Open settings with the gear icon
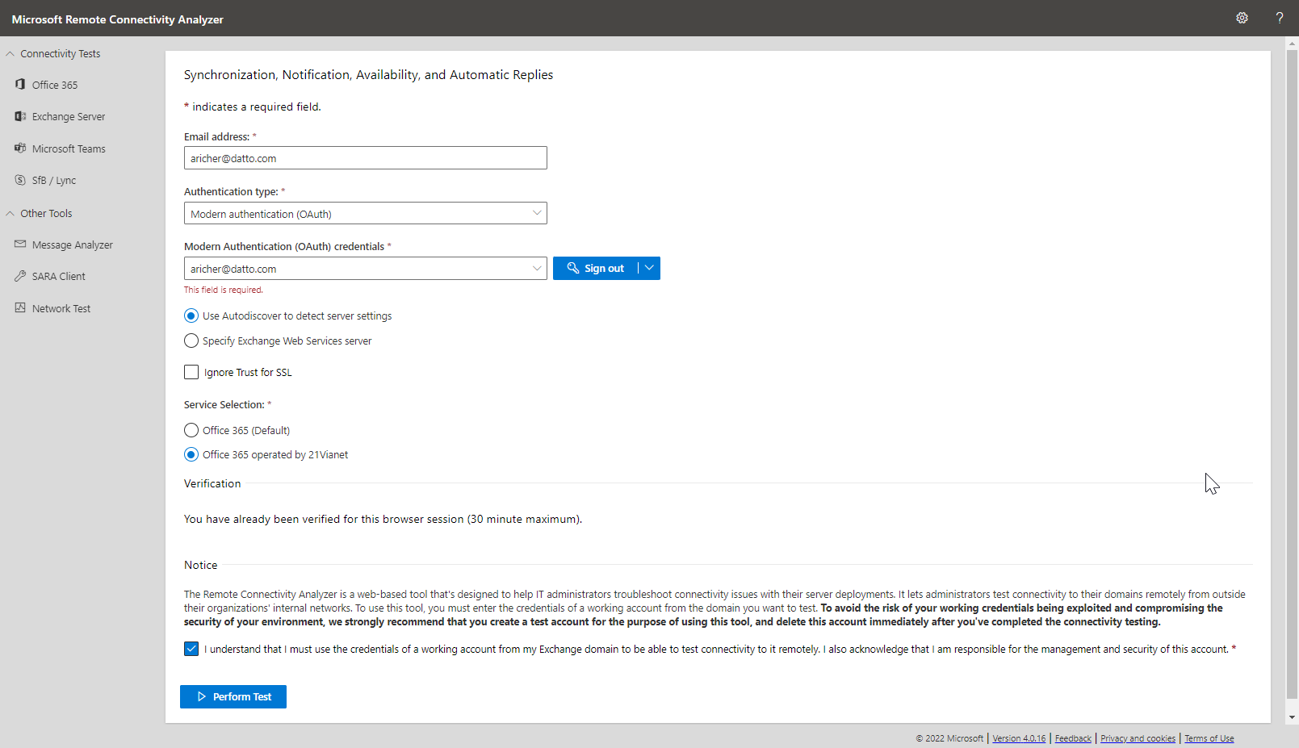This screenshot has width=1299, height=748. pyautogui.click(x=1242, y=18)
